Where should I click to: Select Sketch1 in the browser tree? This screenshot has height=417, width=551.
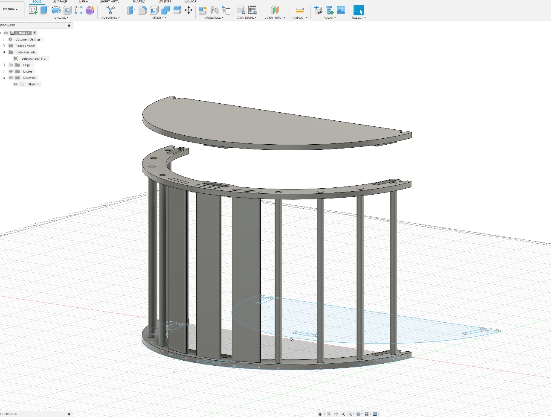[33, 84]
